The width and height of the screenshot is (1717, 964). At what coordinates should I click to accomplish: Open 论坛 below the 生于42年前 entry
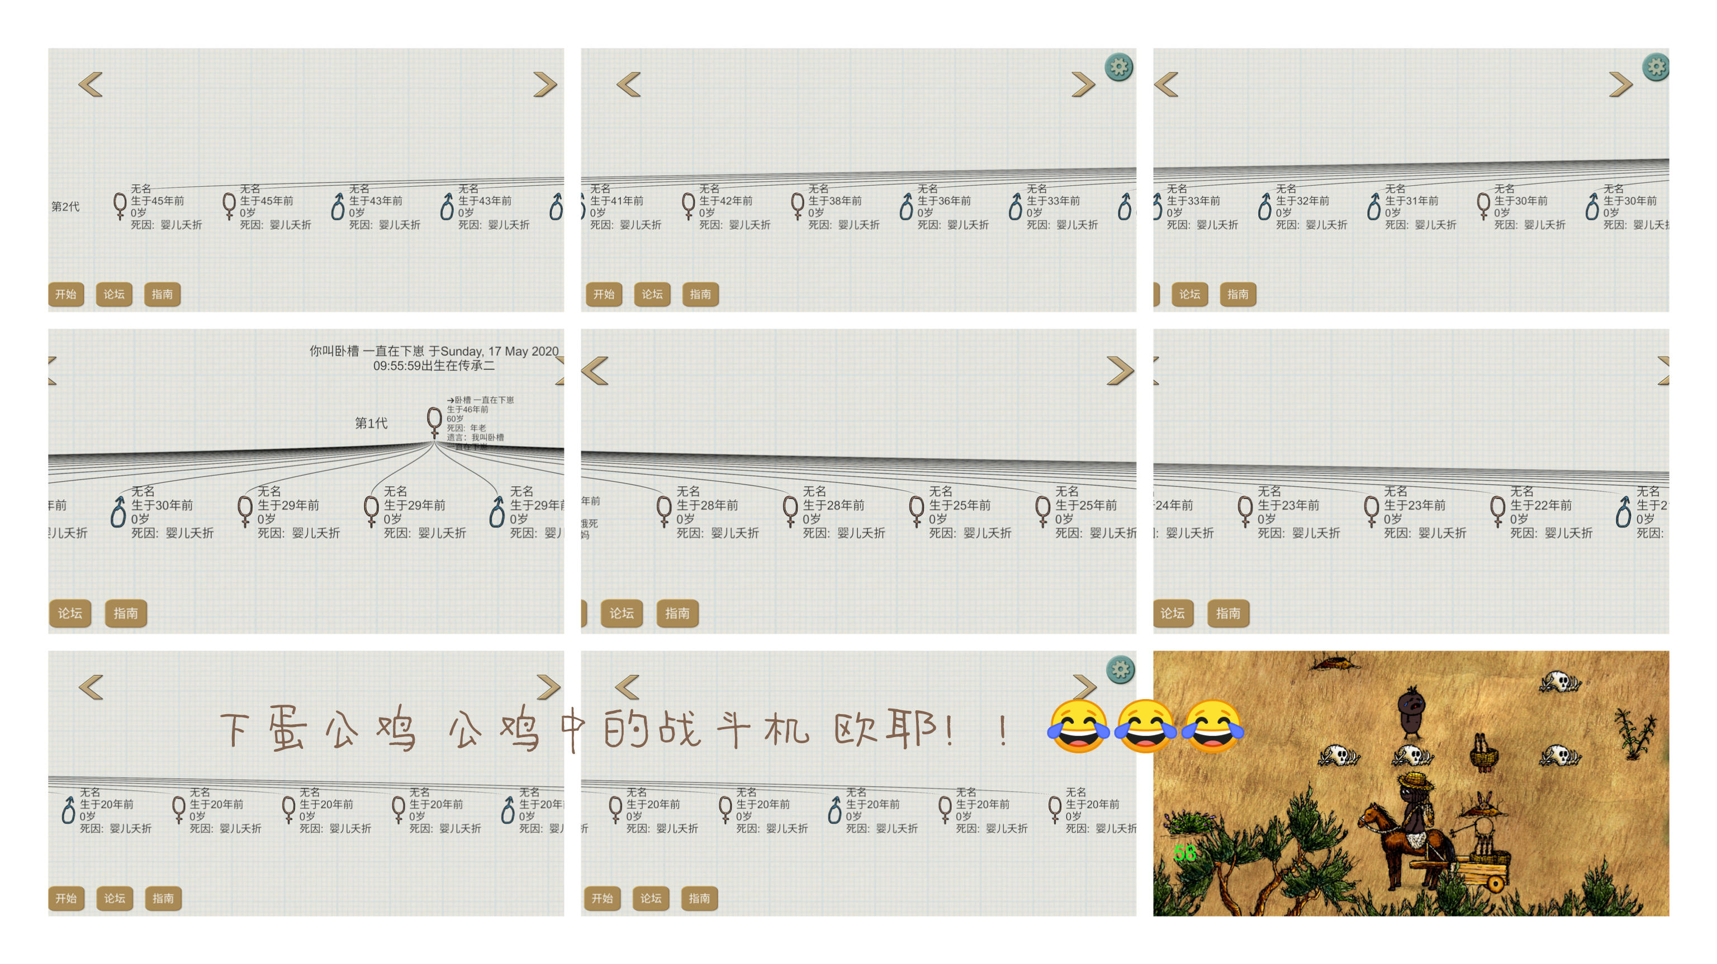[652, 294]
